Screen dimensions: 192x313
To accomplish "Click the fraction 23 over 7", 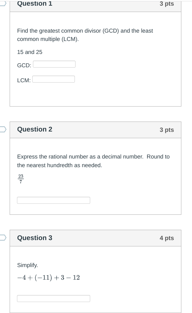I will tap(21, 179).
